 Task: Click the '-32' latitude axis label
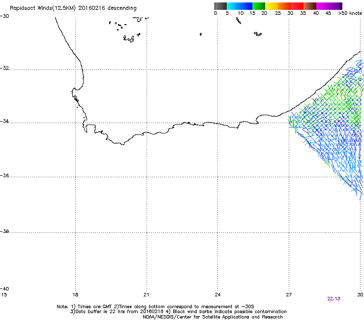tap(4, 68)
